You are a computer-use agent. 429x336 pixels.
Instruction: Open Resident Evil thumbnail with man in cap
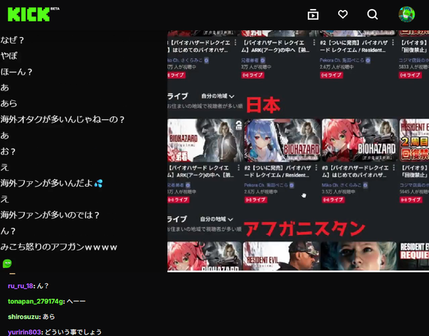pos(281,255)
